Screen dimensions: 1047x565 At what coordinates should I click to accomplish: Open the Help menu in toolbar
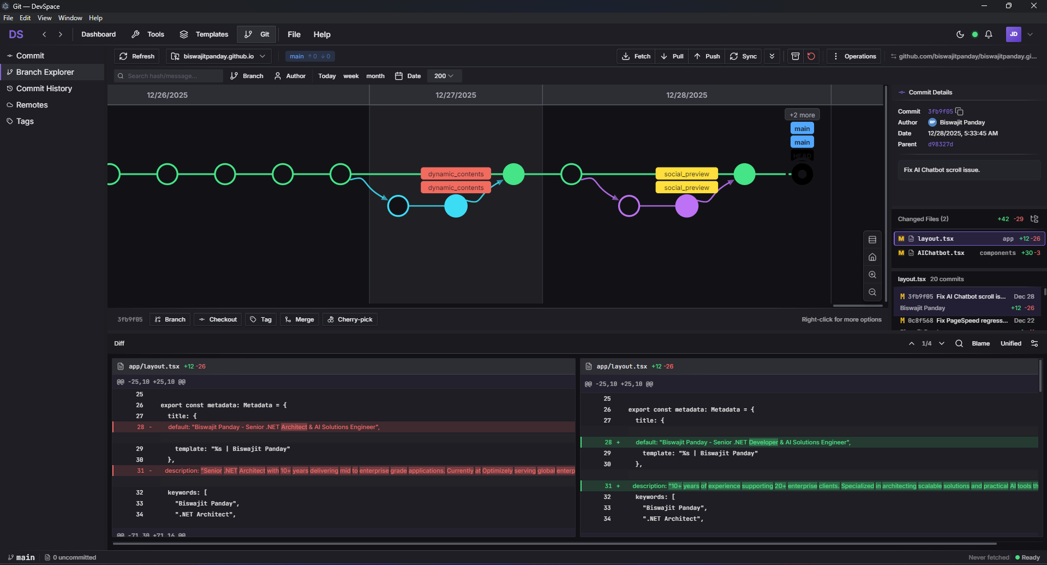pyautogui.click(x=322, y=34)
